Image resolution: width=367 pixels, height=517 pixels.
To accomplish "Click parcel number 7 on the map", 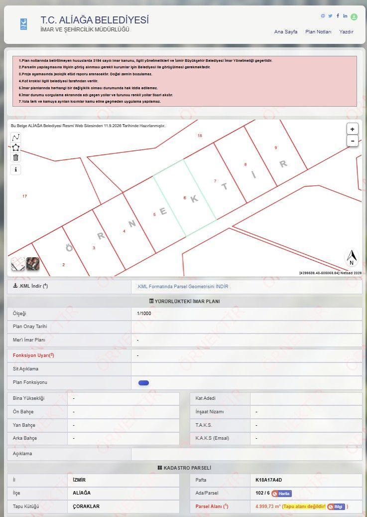I will 215,181.
